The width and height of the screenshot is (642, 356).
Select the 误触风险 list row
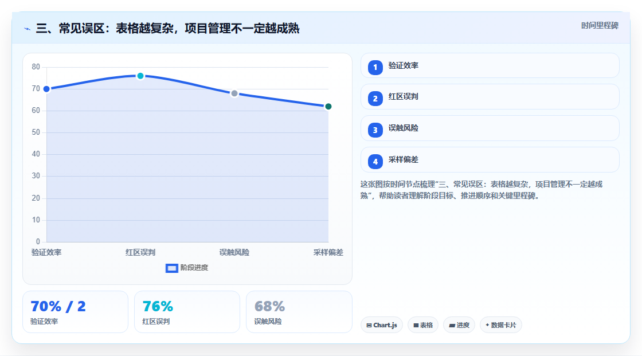click(490, 128)
